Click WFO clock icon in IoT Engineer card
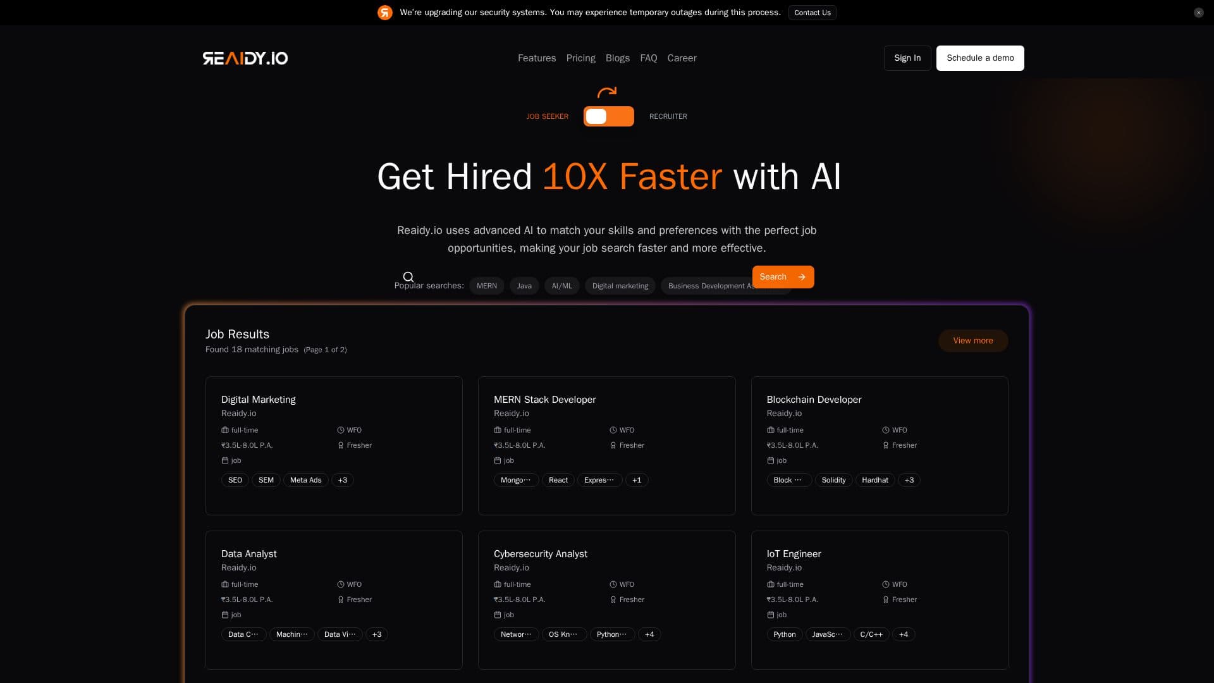 coord(886,584)
